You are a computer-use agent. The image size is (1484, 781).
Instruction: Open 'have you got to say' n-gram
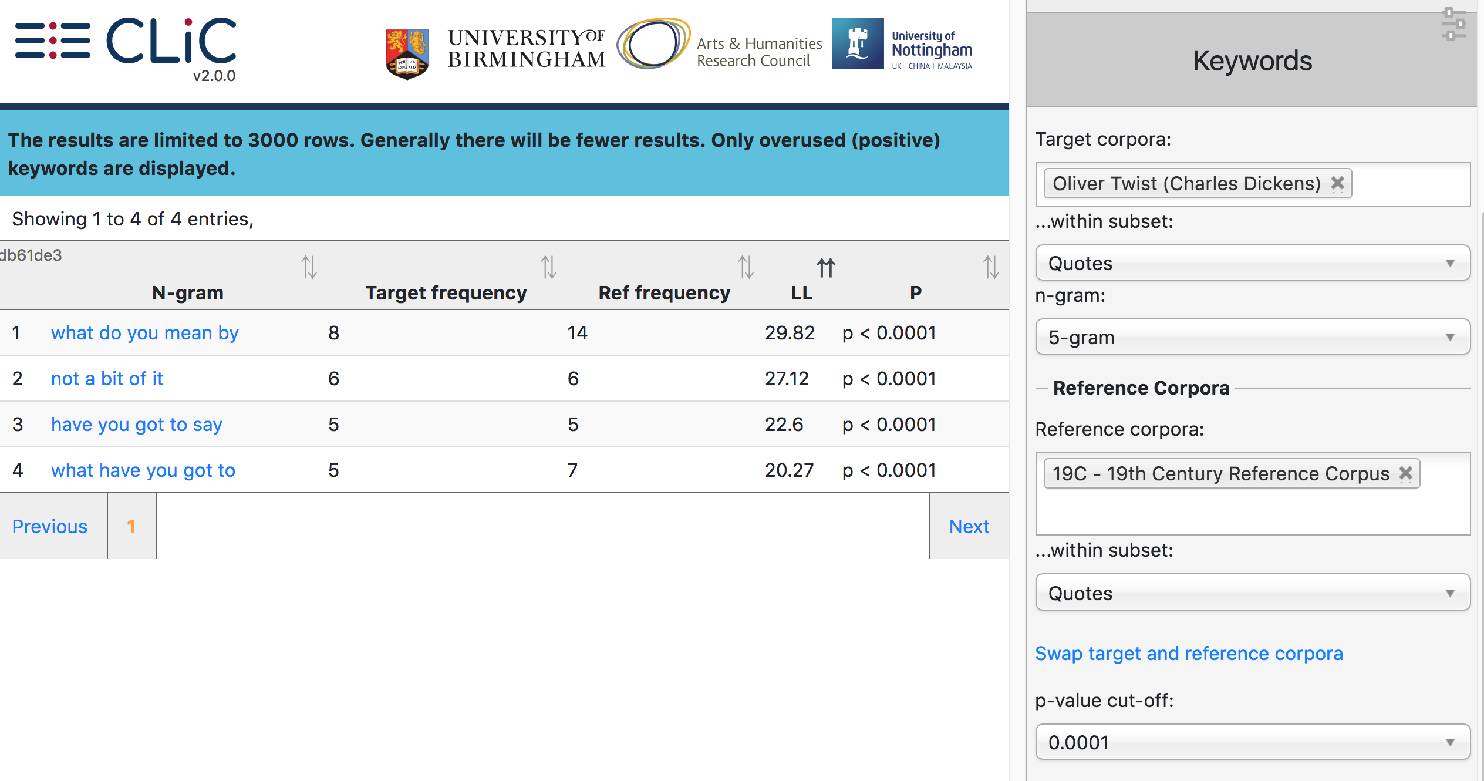(137, 425)
